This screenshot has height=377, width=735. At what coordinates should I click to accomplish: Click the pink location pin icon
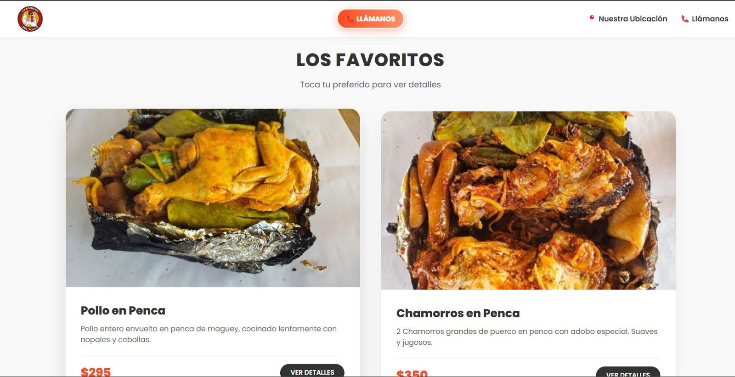[x=592, y=18]
